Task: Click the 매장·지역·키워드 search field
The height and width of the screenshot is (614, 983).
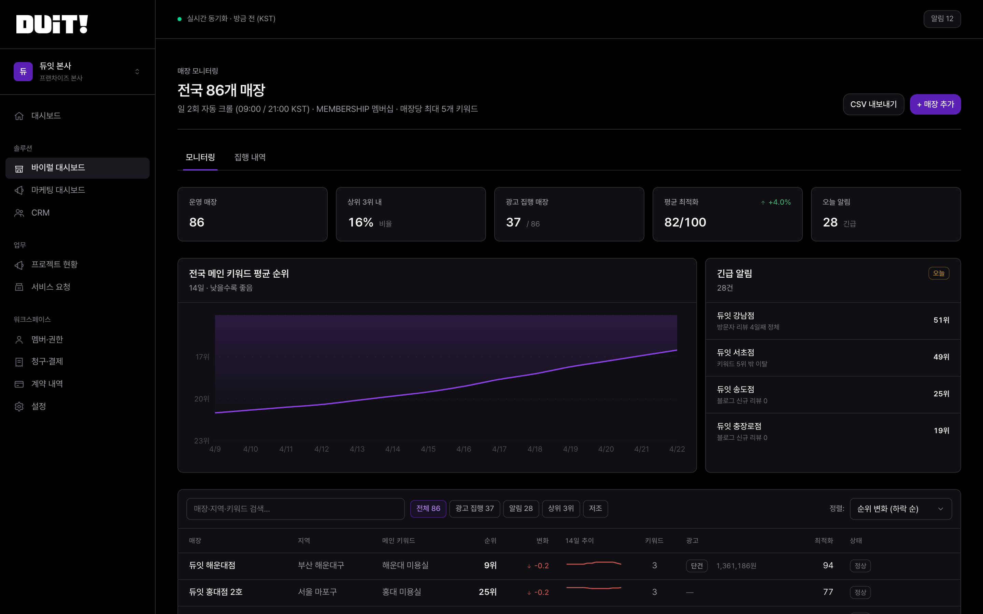Action: (x=295, y=509)
